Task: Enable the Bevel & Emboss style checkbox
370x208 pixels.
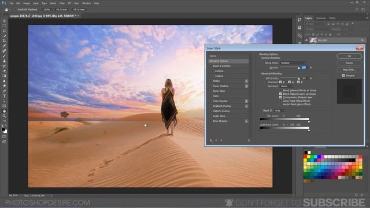Action: pyautogui.click(x=210, y=66)
